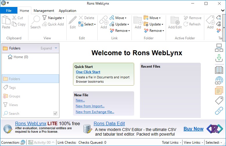Switch to the Management ribbon tab
This screenshot has width=226, height=146.
tap(44, 10)
